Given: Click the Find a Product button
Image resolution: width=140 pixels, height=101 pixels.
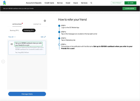Looking at the screenshot, I should point(117,3).
